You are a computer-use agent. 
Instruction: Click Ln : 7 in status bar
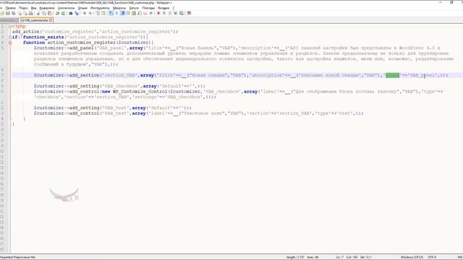pyautogui.click(x=339, y=257)
